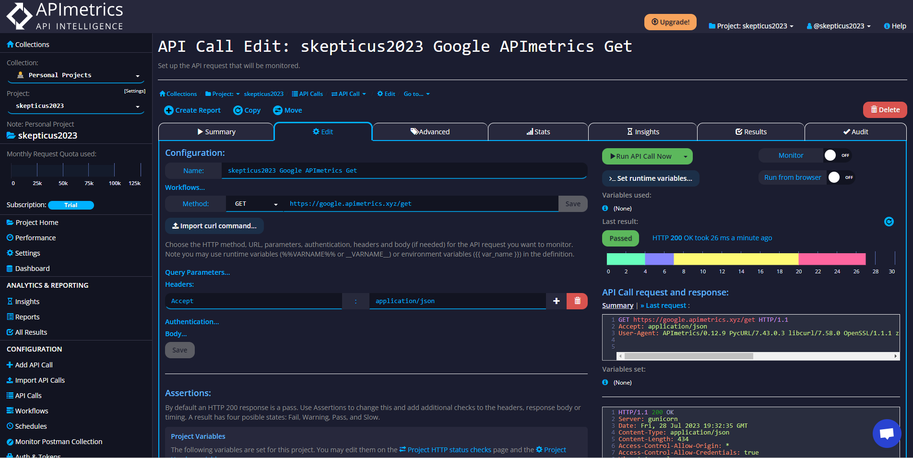Expand the Project: breadcrumb dropdown
The height and width of the screenshot is (458, 913).
coord(223,94)
